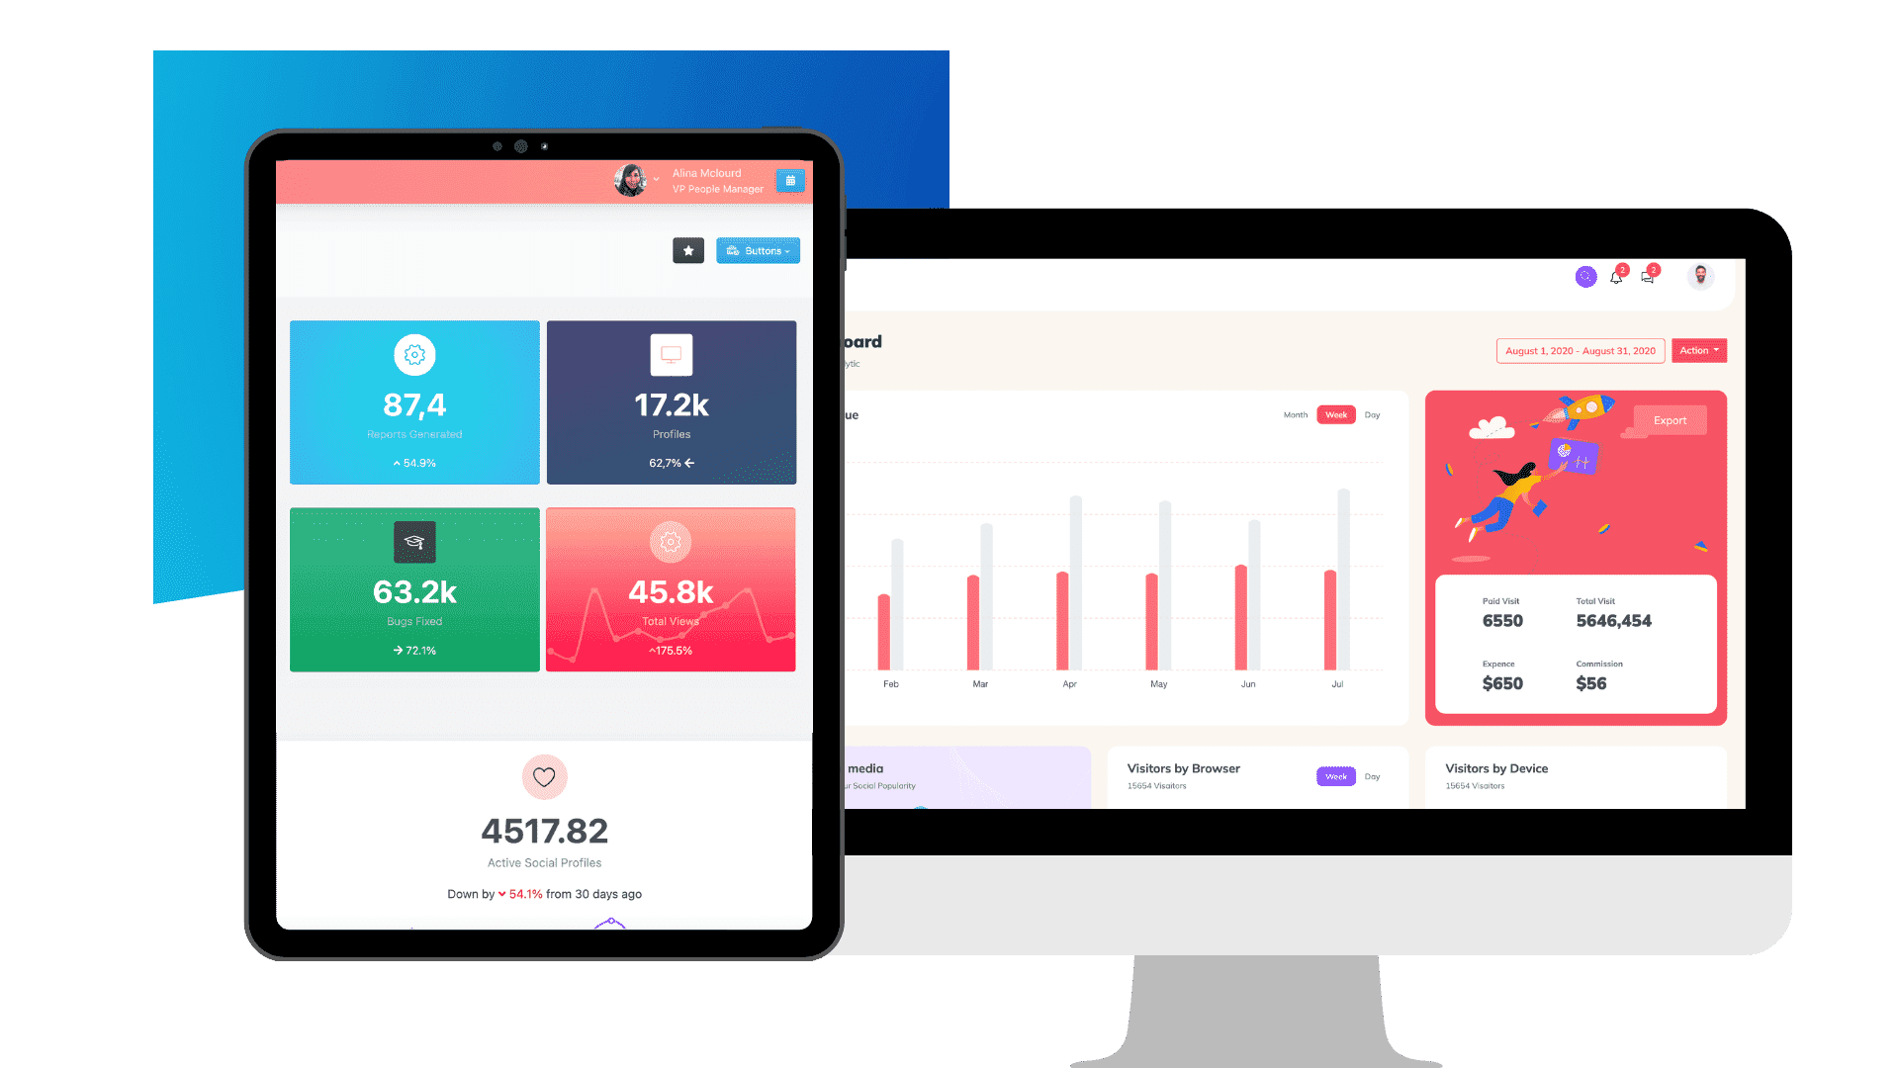1899x1068 pixels.
Task: Click the star/favorite icon near Buttons menu
Action: (x=688, y=249)
